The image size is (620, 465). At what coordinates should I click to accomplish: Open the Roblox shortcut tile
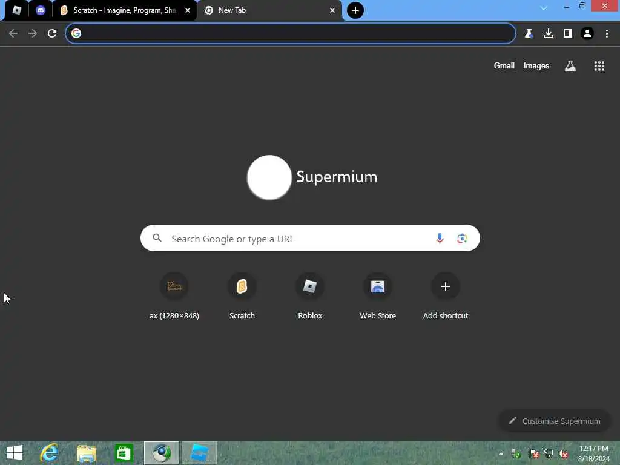(310, 297)
